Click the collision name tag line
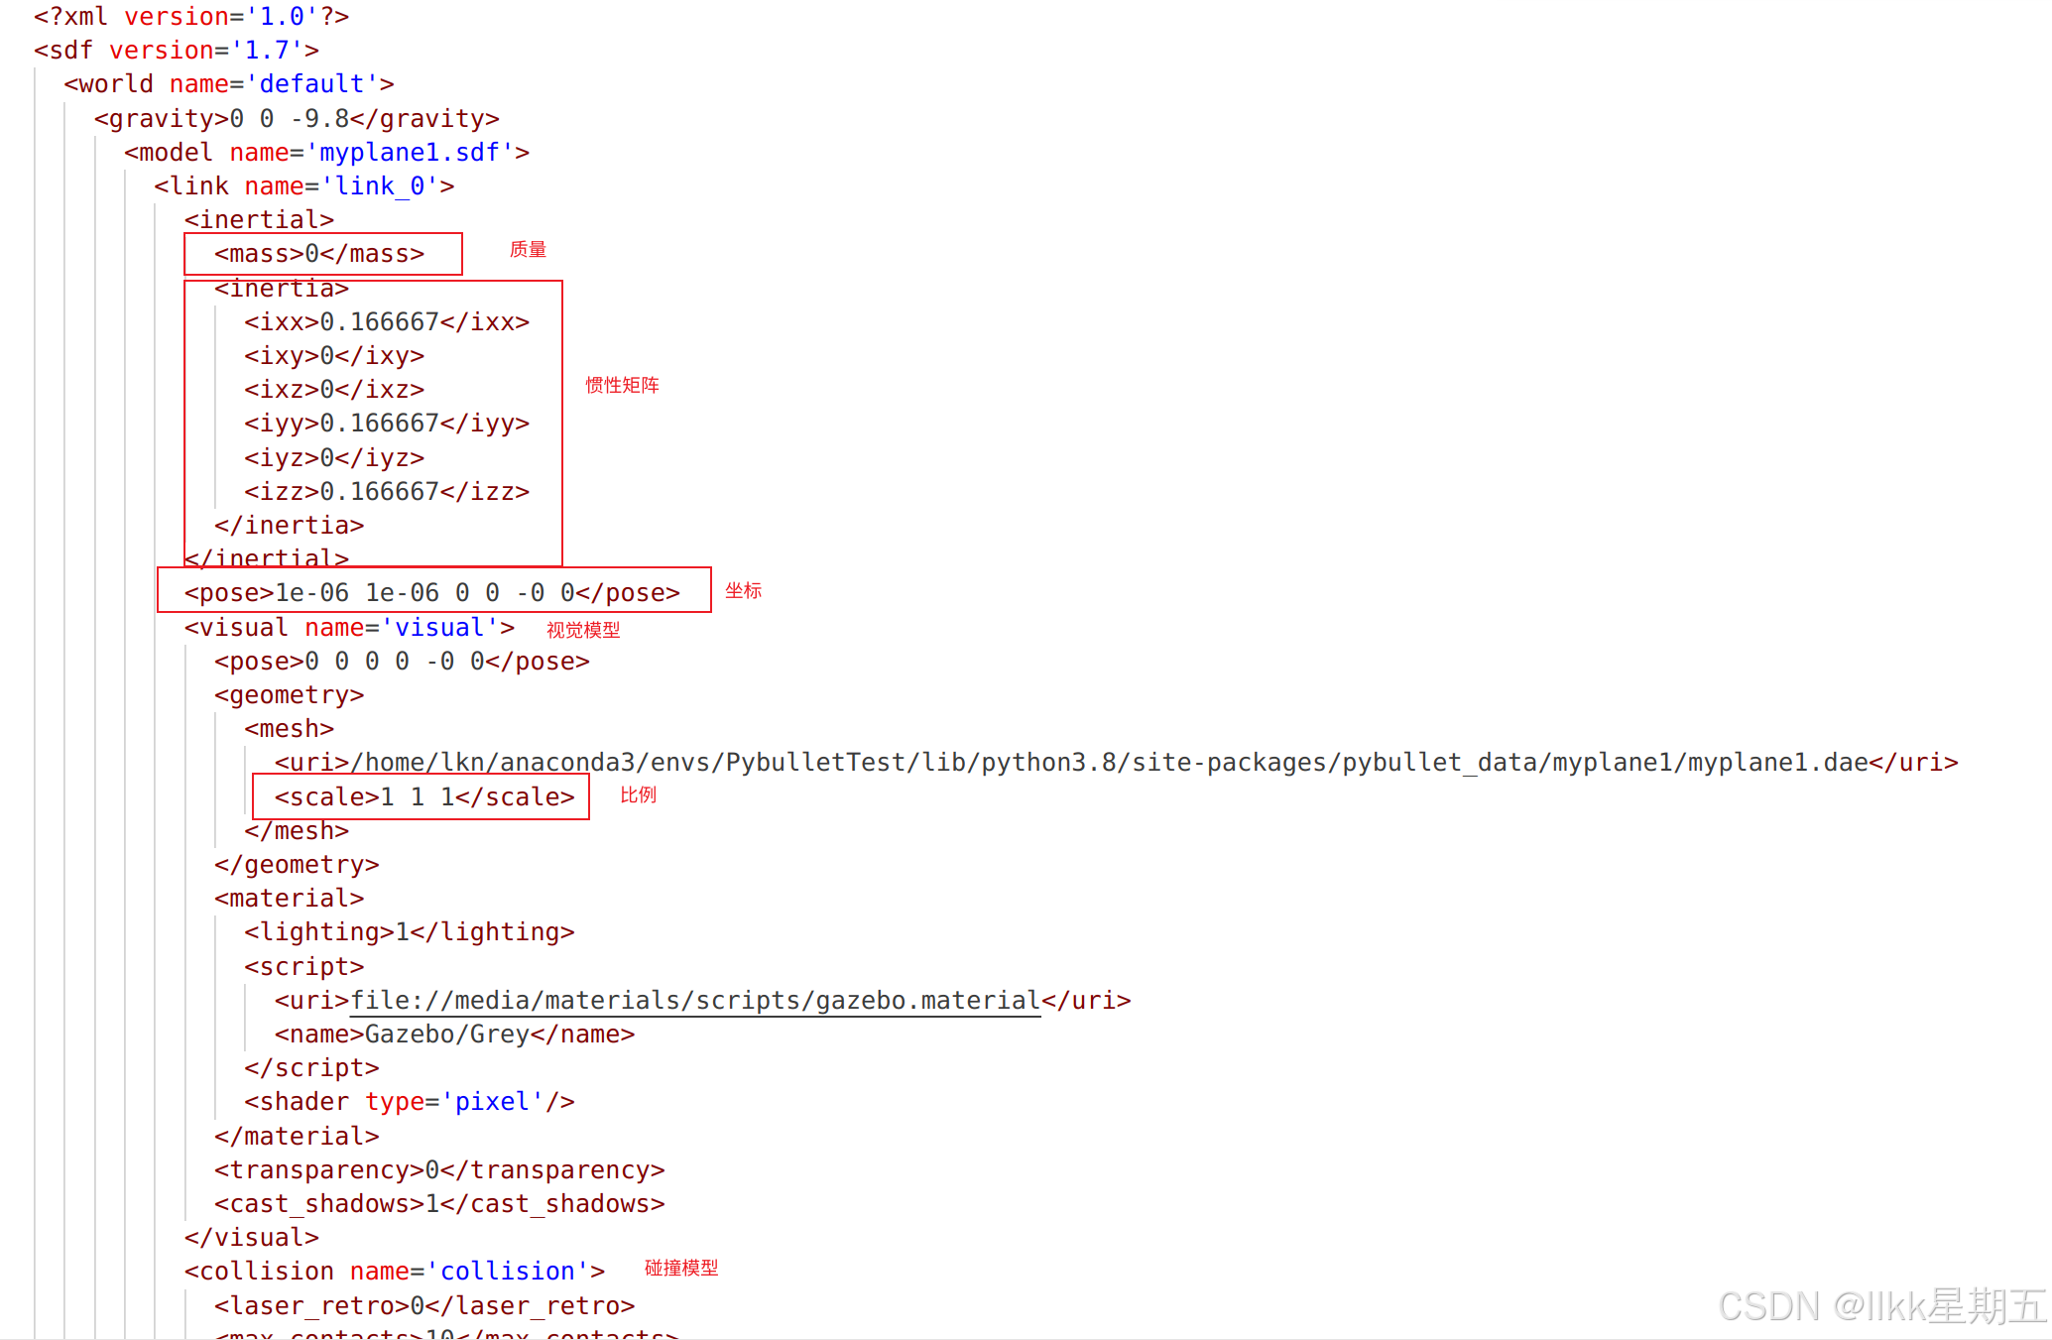 tap(394, 1271)
